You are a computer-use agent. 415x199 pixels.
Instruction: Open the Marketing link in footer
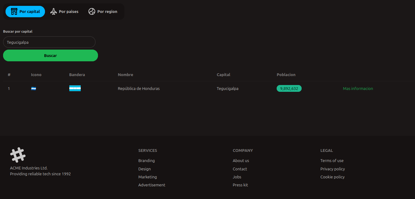pos(147,177)
